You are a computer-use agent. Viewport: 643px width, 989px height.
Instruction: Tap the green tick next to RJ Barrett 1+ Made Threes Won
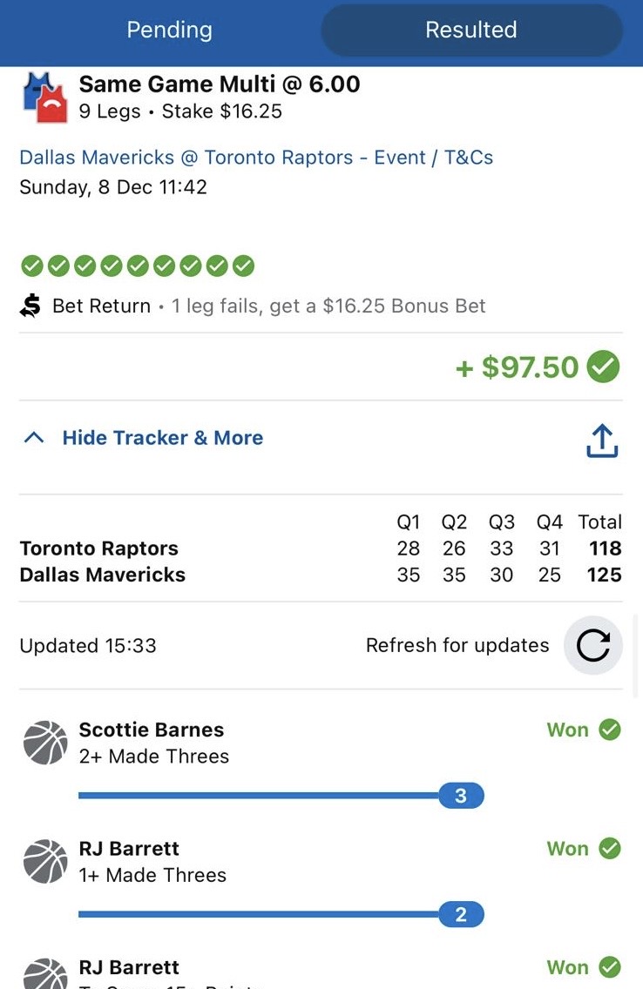(x=610, y=848)
